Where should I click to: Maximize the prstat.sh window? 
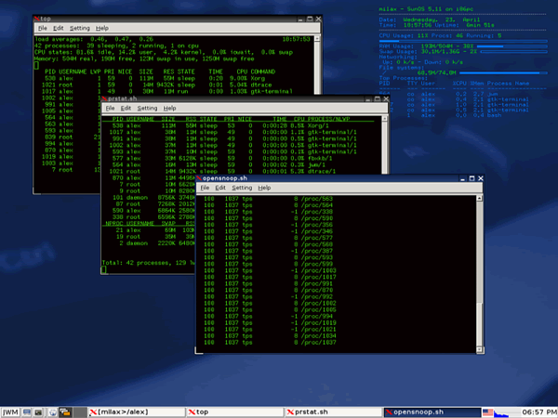(x=378, y=98)
